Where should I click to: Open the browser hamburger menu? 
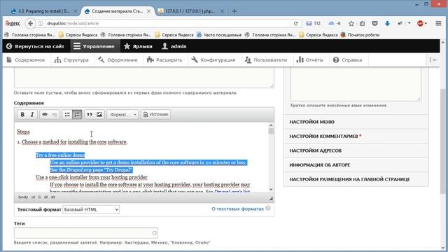[x=438, y=23]
